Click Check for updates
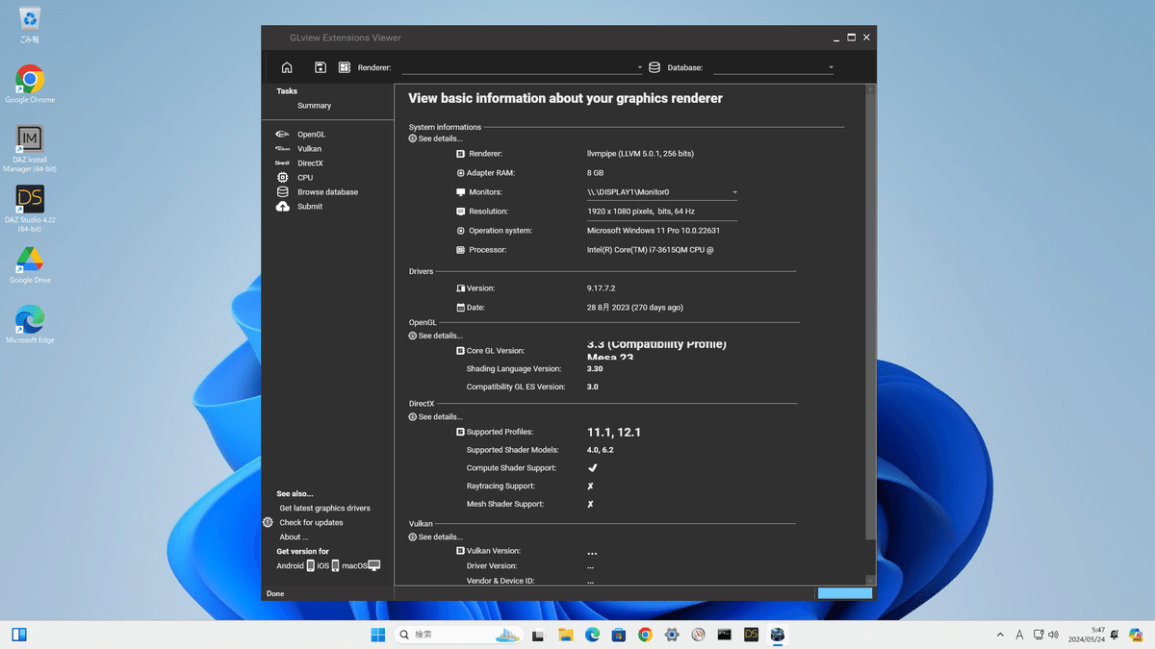The width and height of the screenshot is (1155, 649). click(311, 522)
